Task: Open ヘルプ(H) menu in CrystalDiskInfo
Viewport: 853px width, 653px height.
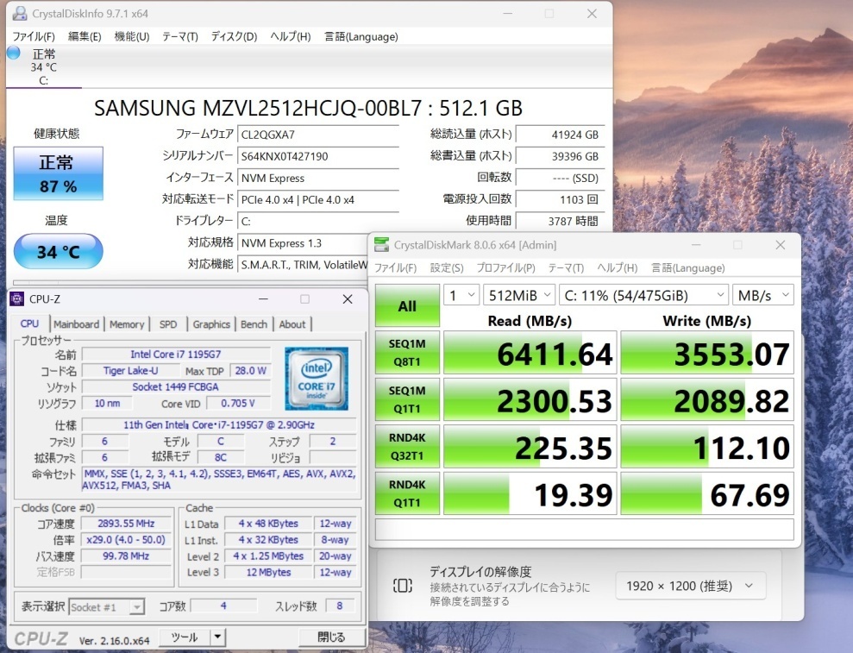Action: click(x=291, y=36)
